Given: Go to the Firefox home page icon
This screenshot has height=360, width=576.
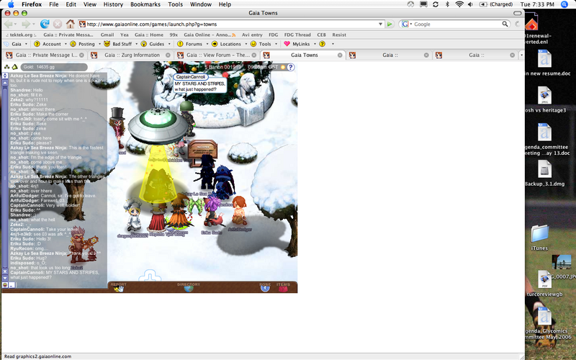Looking at the screenshot, I should (70, 24).
